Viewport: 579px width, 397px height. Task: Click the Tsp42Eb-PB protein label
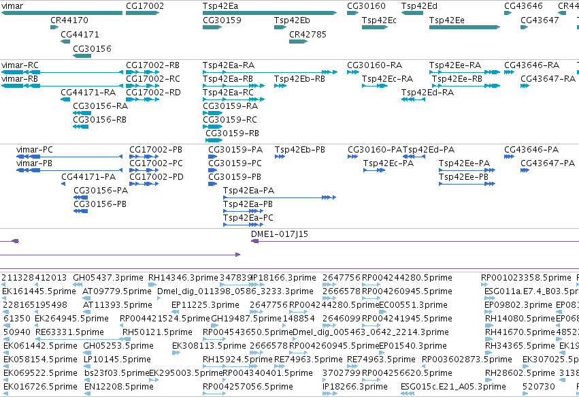[x=300, y=150]
